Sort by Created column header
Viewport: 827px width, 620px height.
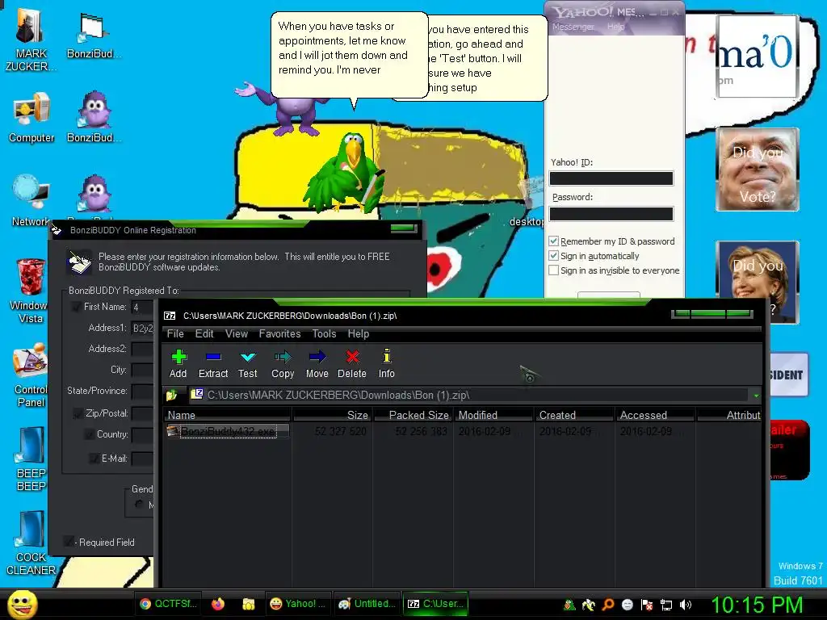[x=575, y=415]
